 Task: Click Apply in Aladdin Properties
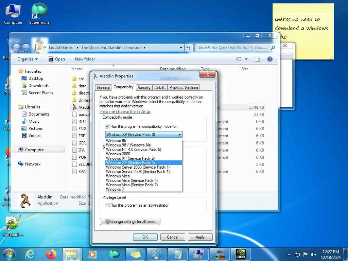[200, 237]
